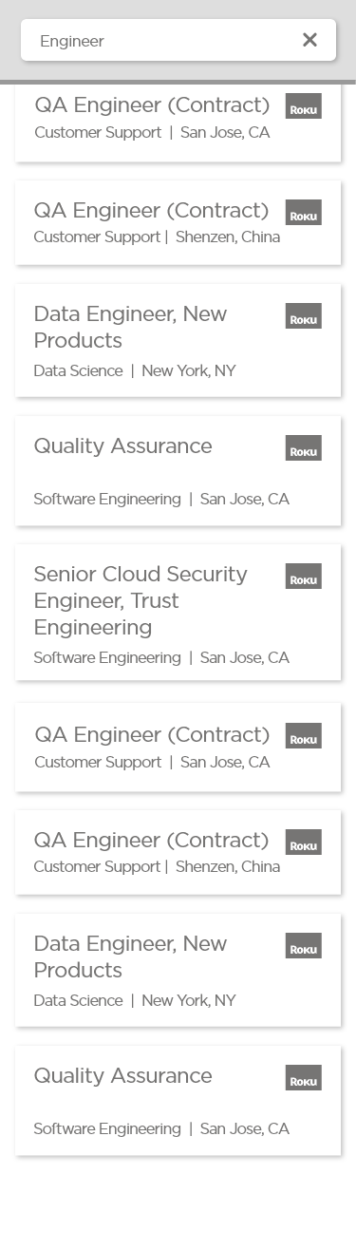Open the first Quality Assurance job title
This screenshot has width=356, height=1250.
pyautogui.click(x=122, y=445)
